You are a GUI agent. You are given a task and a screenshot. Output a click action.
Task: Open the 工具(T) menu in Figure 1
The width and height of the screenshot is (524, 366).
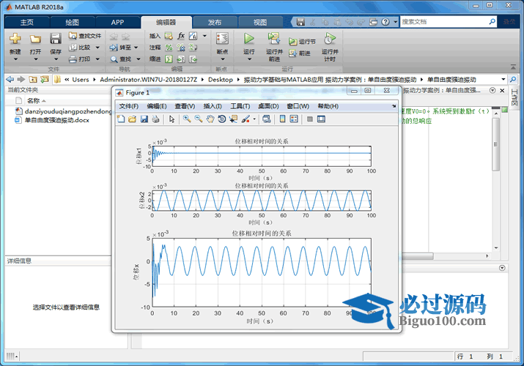pos(240,106)
